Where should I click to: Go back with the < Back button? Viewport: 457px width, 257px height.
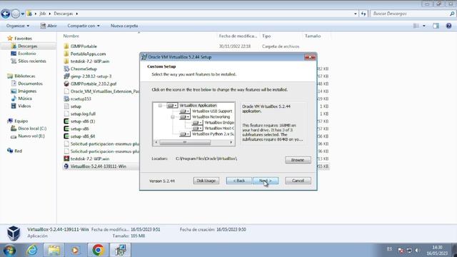238,181
